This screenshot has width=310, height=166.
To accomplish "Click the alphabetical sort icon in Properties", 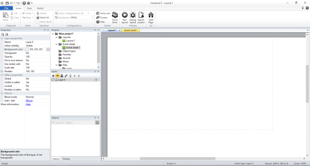I will coord(7,34).
